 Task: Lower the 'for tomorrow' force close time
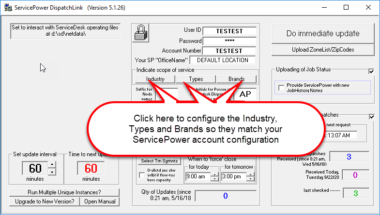250,180
